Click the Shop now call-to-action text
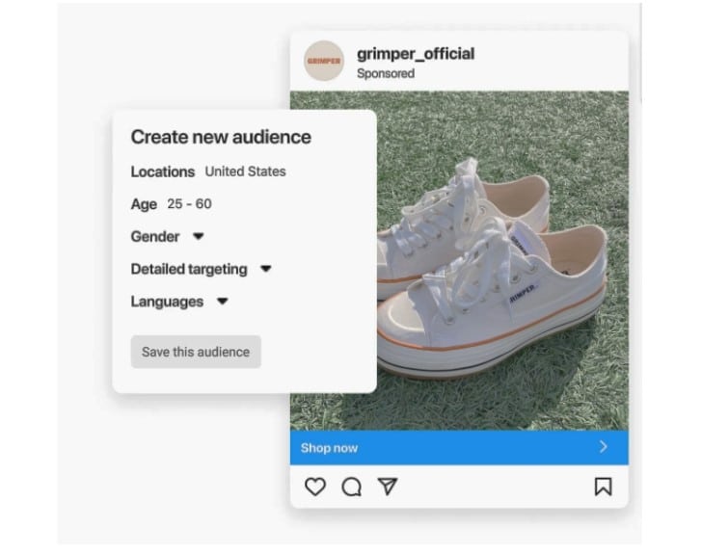702x554 pixels. coord(329,448)
